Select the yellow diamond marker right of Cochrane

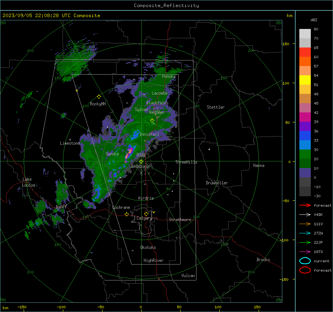127,214
